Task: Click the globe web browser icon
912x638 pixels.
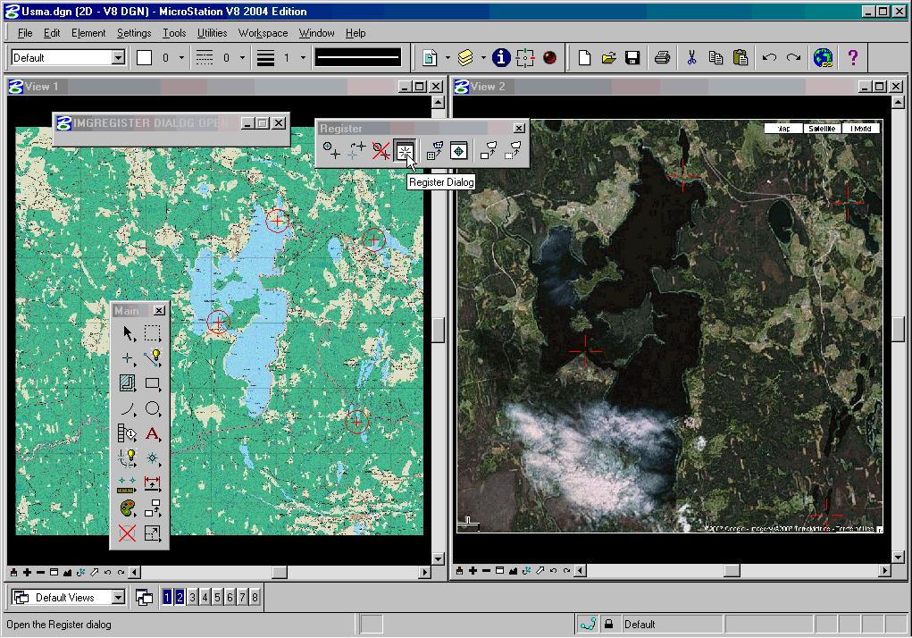Action: point(823,57)
